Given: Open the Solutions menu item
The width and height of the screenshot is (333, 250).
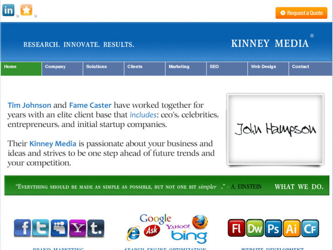Looking at the screenshot, I should [x=104, y=69].
